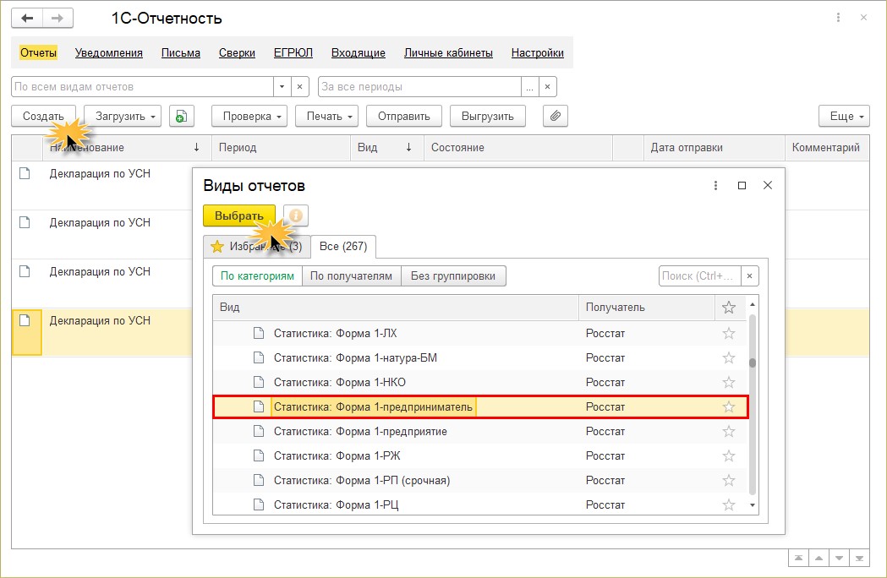This screenshot has width=887, height=578.
Task: Open period selection with the ellipsis button
Action: click(x=529, y=86)
